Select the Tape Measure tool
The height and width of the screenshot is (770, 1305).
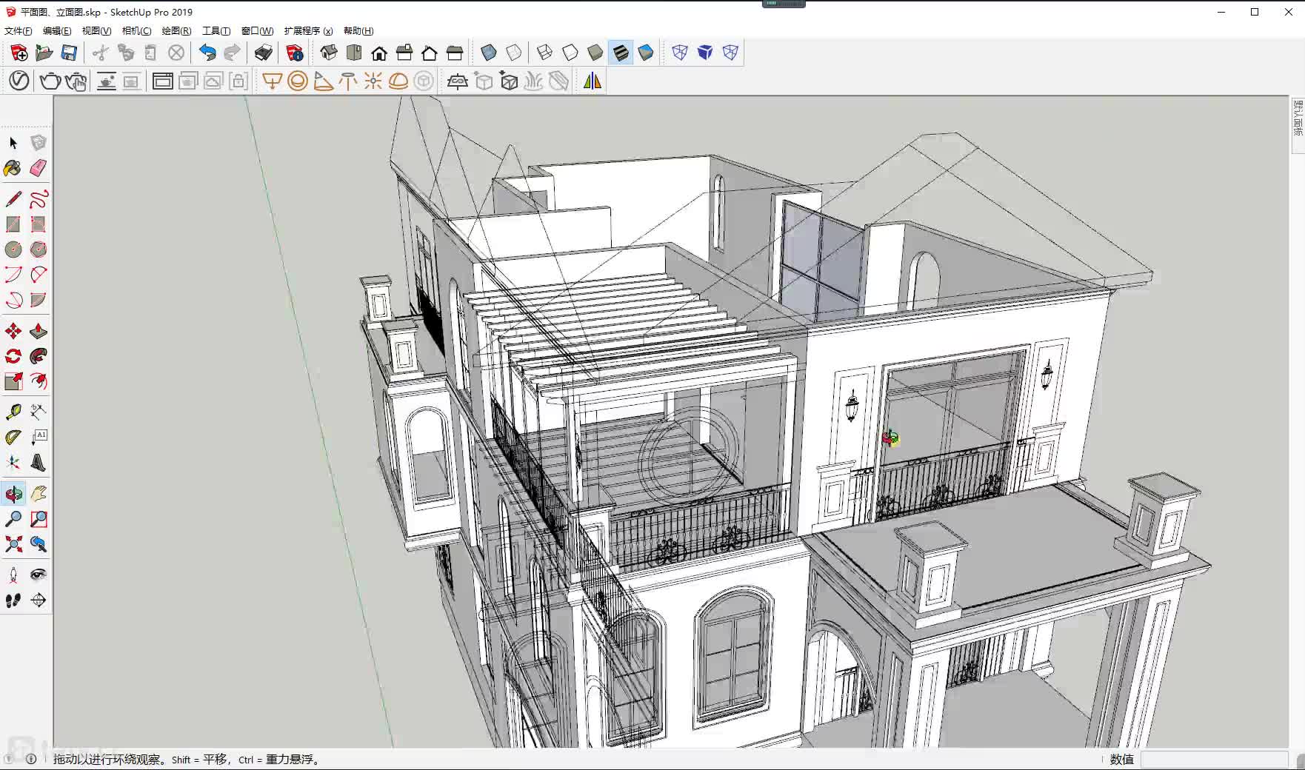pos(13,412)
